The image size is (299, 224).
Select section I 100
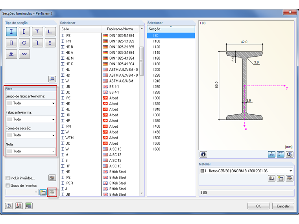point(171,41)
